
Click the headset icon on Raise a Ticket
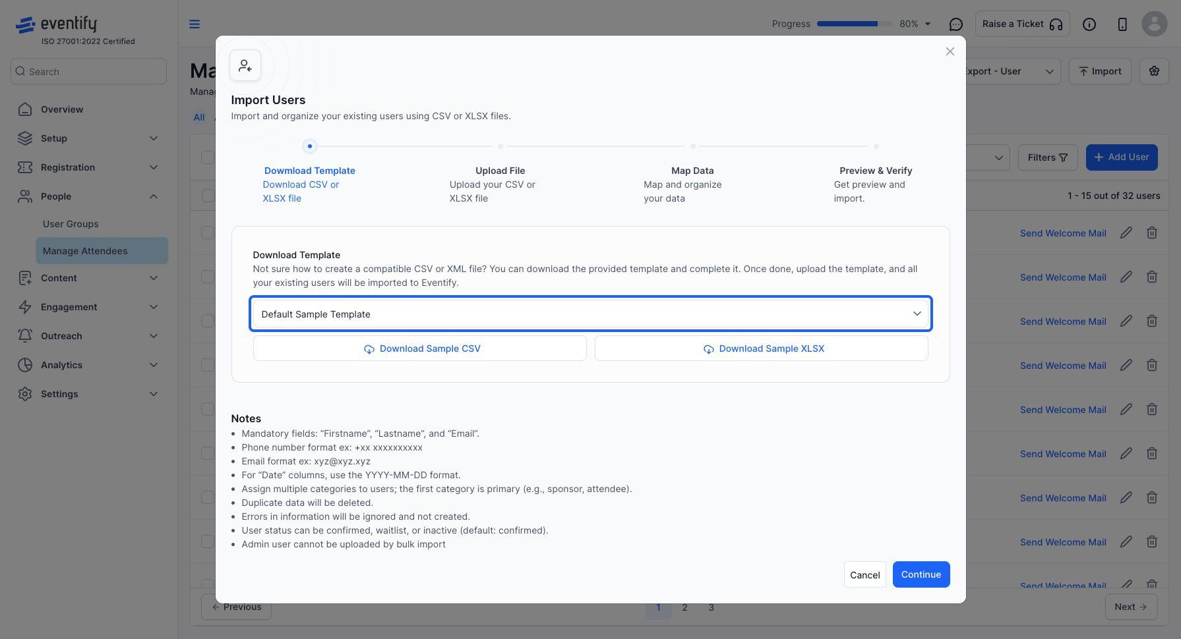(x=1056, y=24)
